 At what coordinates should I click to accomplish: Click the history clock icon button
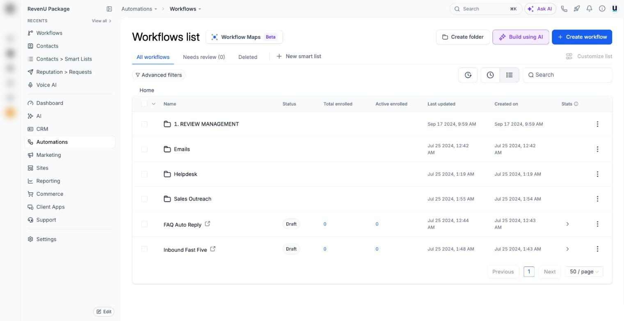click(468, 75)
